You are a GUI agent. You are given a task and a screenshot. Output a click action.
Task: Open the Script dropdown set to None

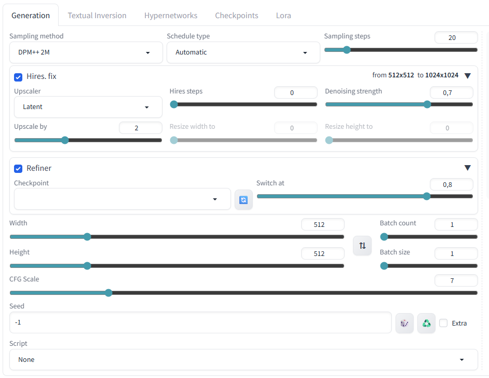pyautogui.click(x=243, y=359)
